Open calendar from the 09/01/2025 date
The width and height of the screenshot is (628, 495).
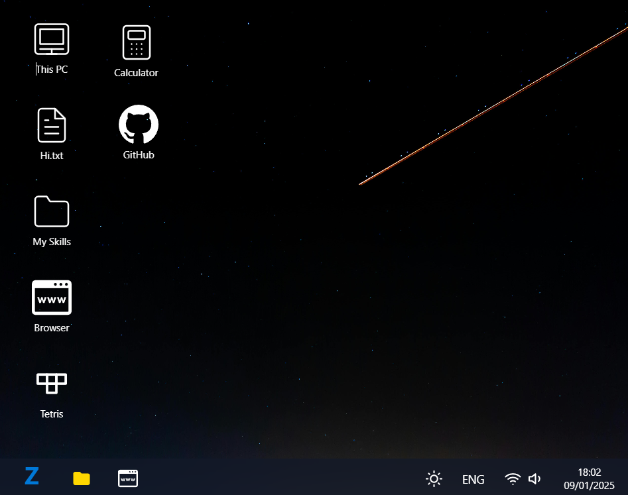589,485
